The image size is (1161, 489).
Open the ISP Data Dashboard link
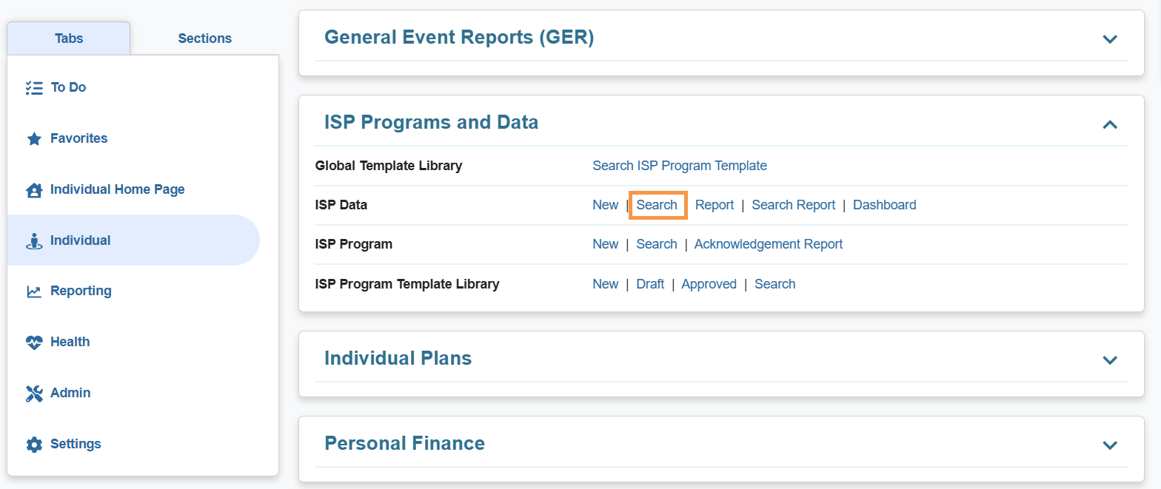pyautogui.click(x=884, y=204)
